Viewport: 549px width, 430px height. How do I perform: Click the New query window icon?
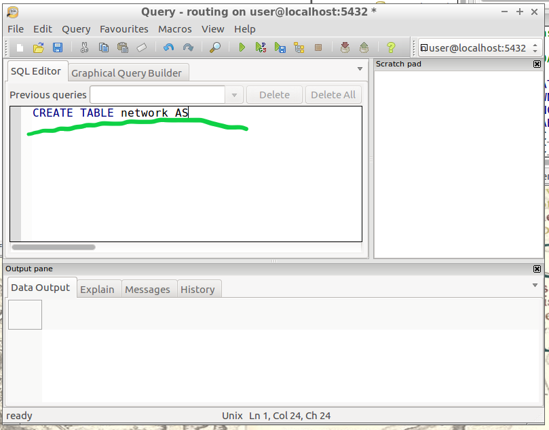coord(20,47)
